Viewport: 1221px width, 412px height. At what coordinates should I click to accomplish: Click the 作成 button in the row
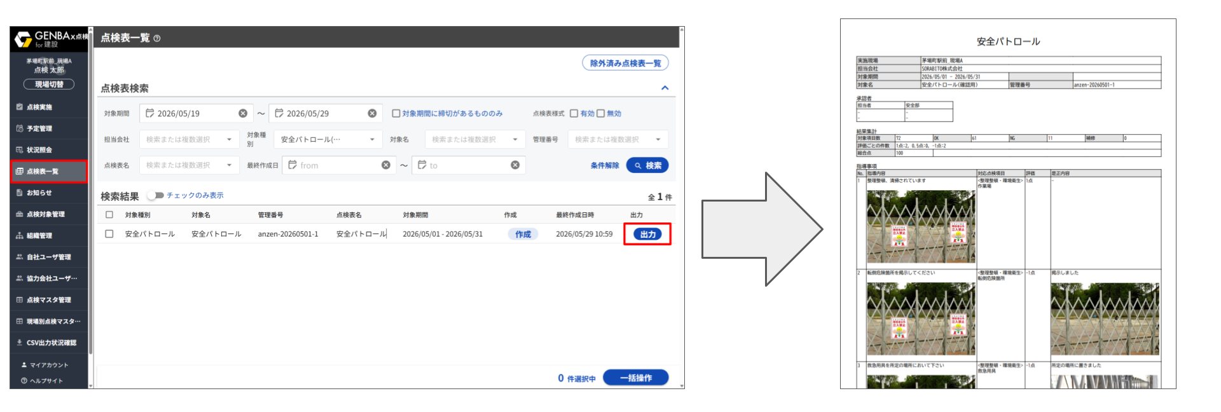(x=523, y=234)
